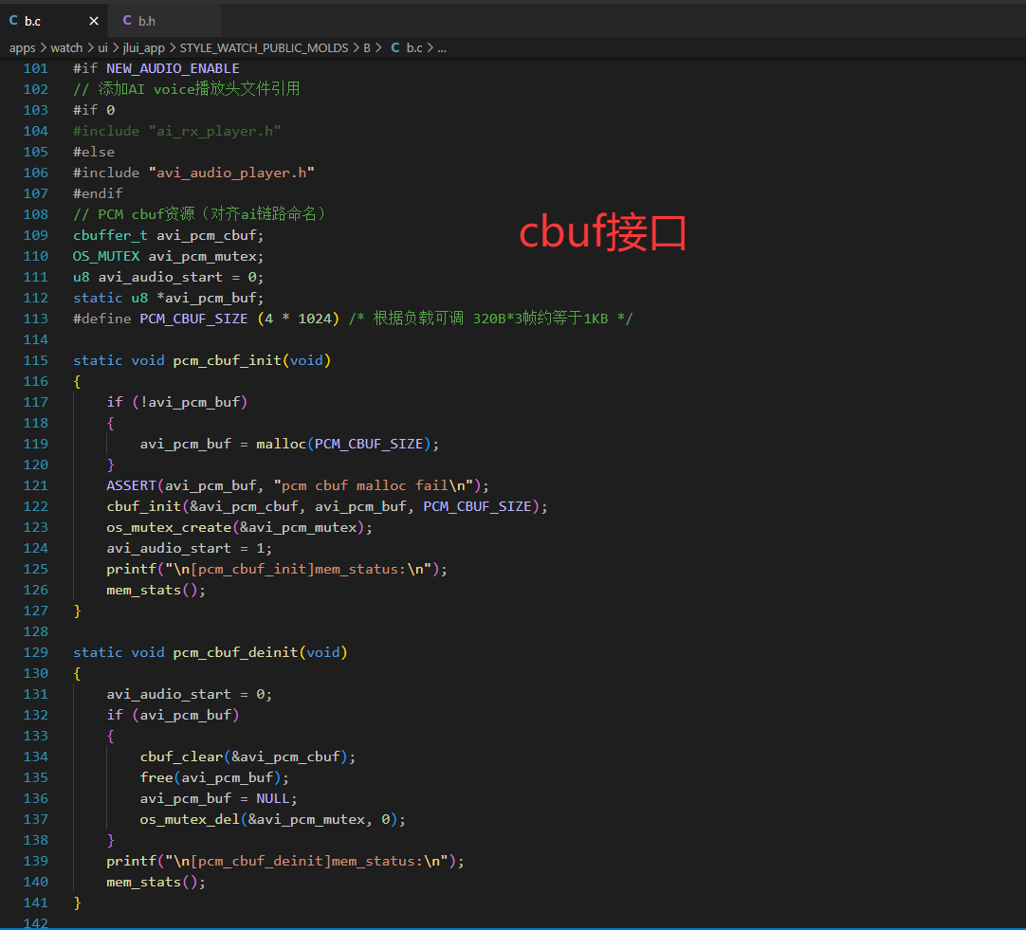Open the 'apps' breadcrumb folder
Viewport: 1026px width, 930px height.
[x=22, y=48]
